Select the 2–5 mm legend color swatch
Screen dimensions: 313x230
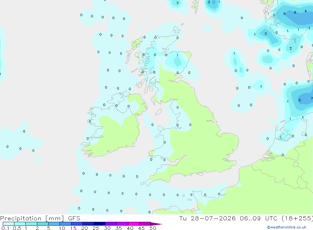[x=43, y=224]
